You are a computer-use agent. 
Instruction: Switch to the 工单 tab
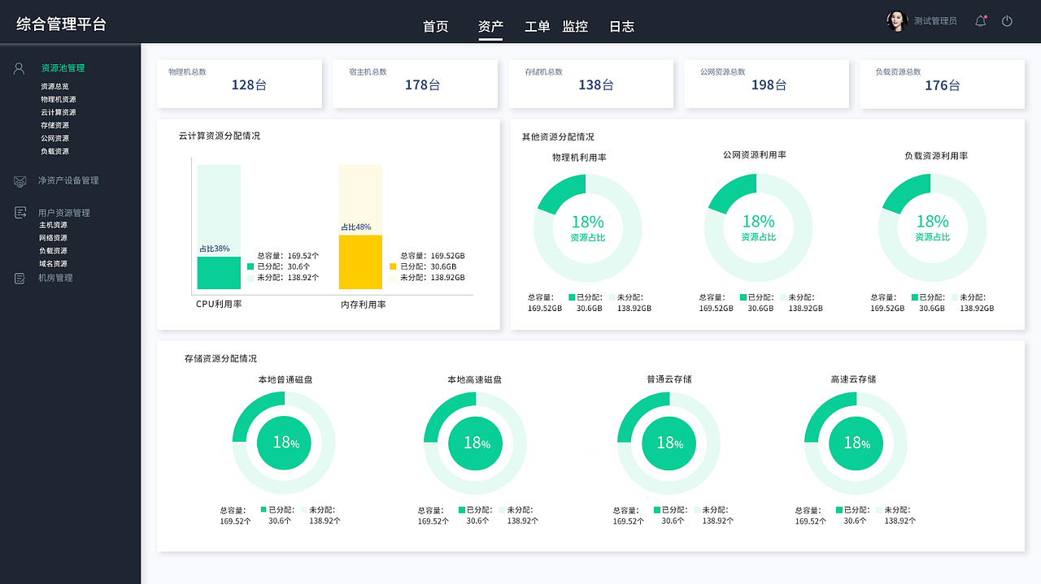tap(537, 26)
